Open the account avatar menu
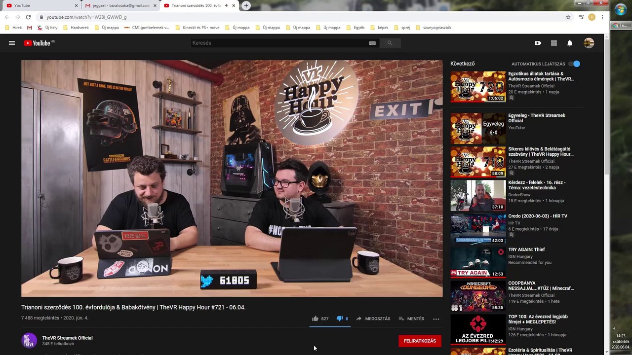Image resolution: width=632 pixels, height=355 pixels. 589,43
